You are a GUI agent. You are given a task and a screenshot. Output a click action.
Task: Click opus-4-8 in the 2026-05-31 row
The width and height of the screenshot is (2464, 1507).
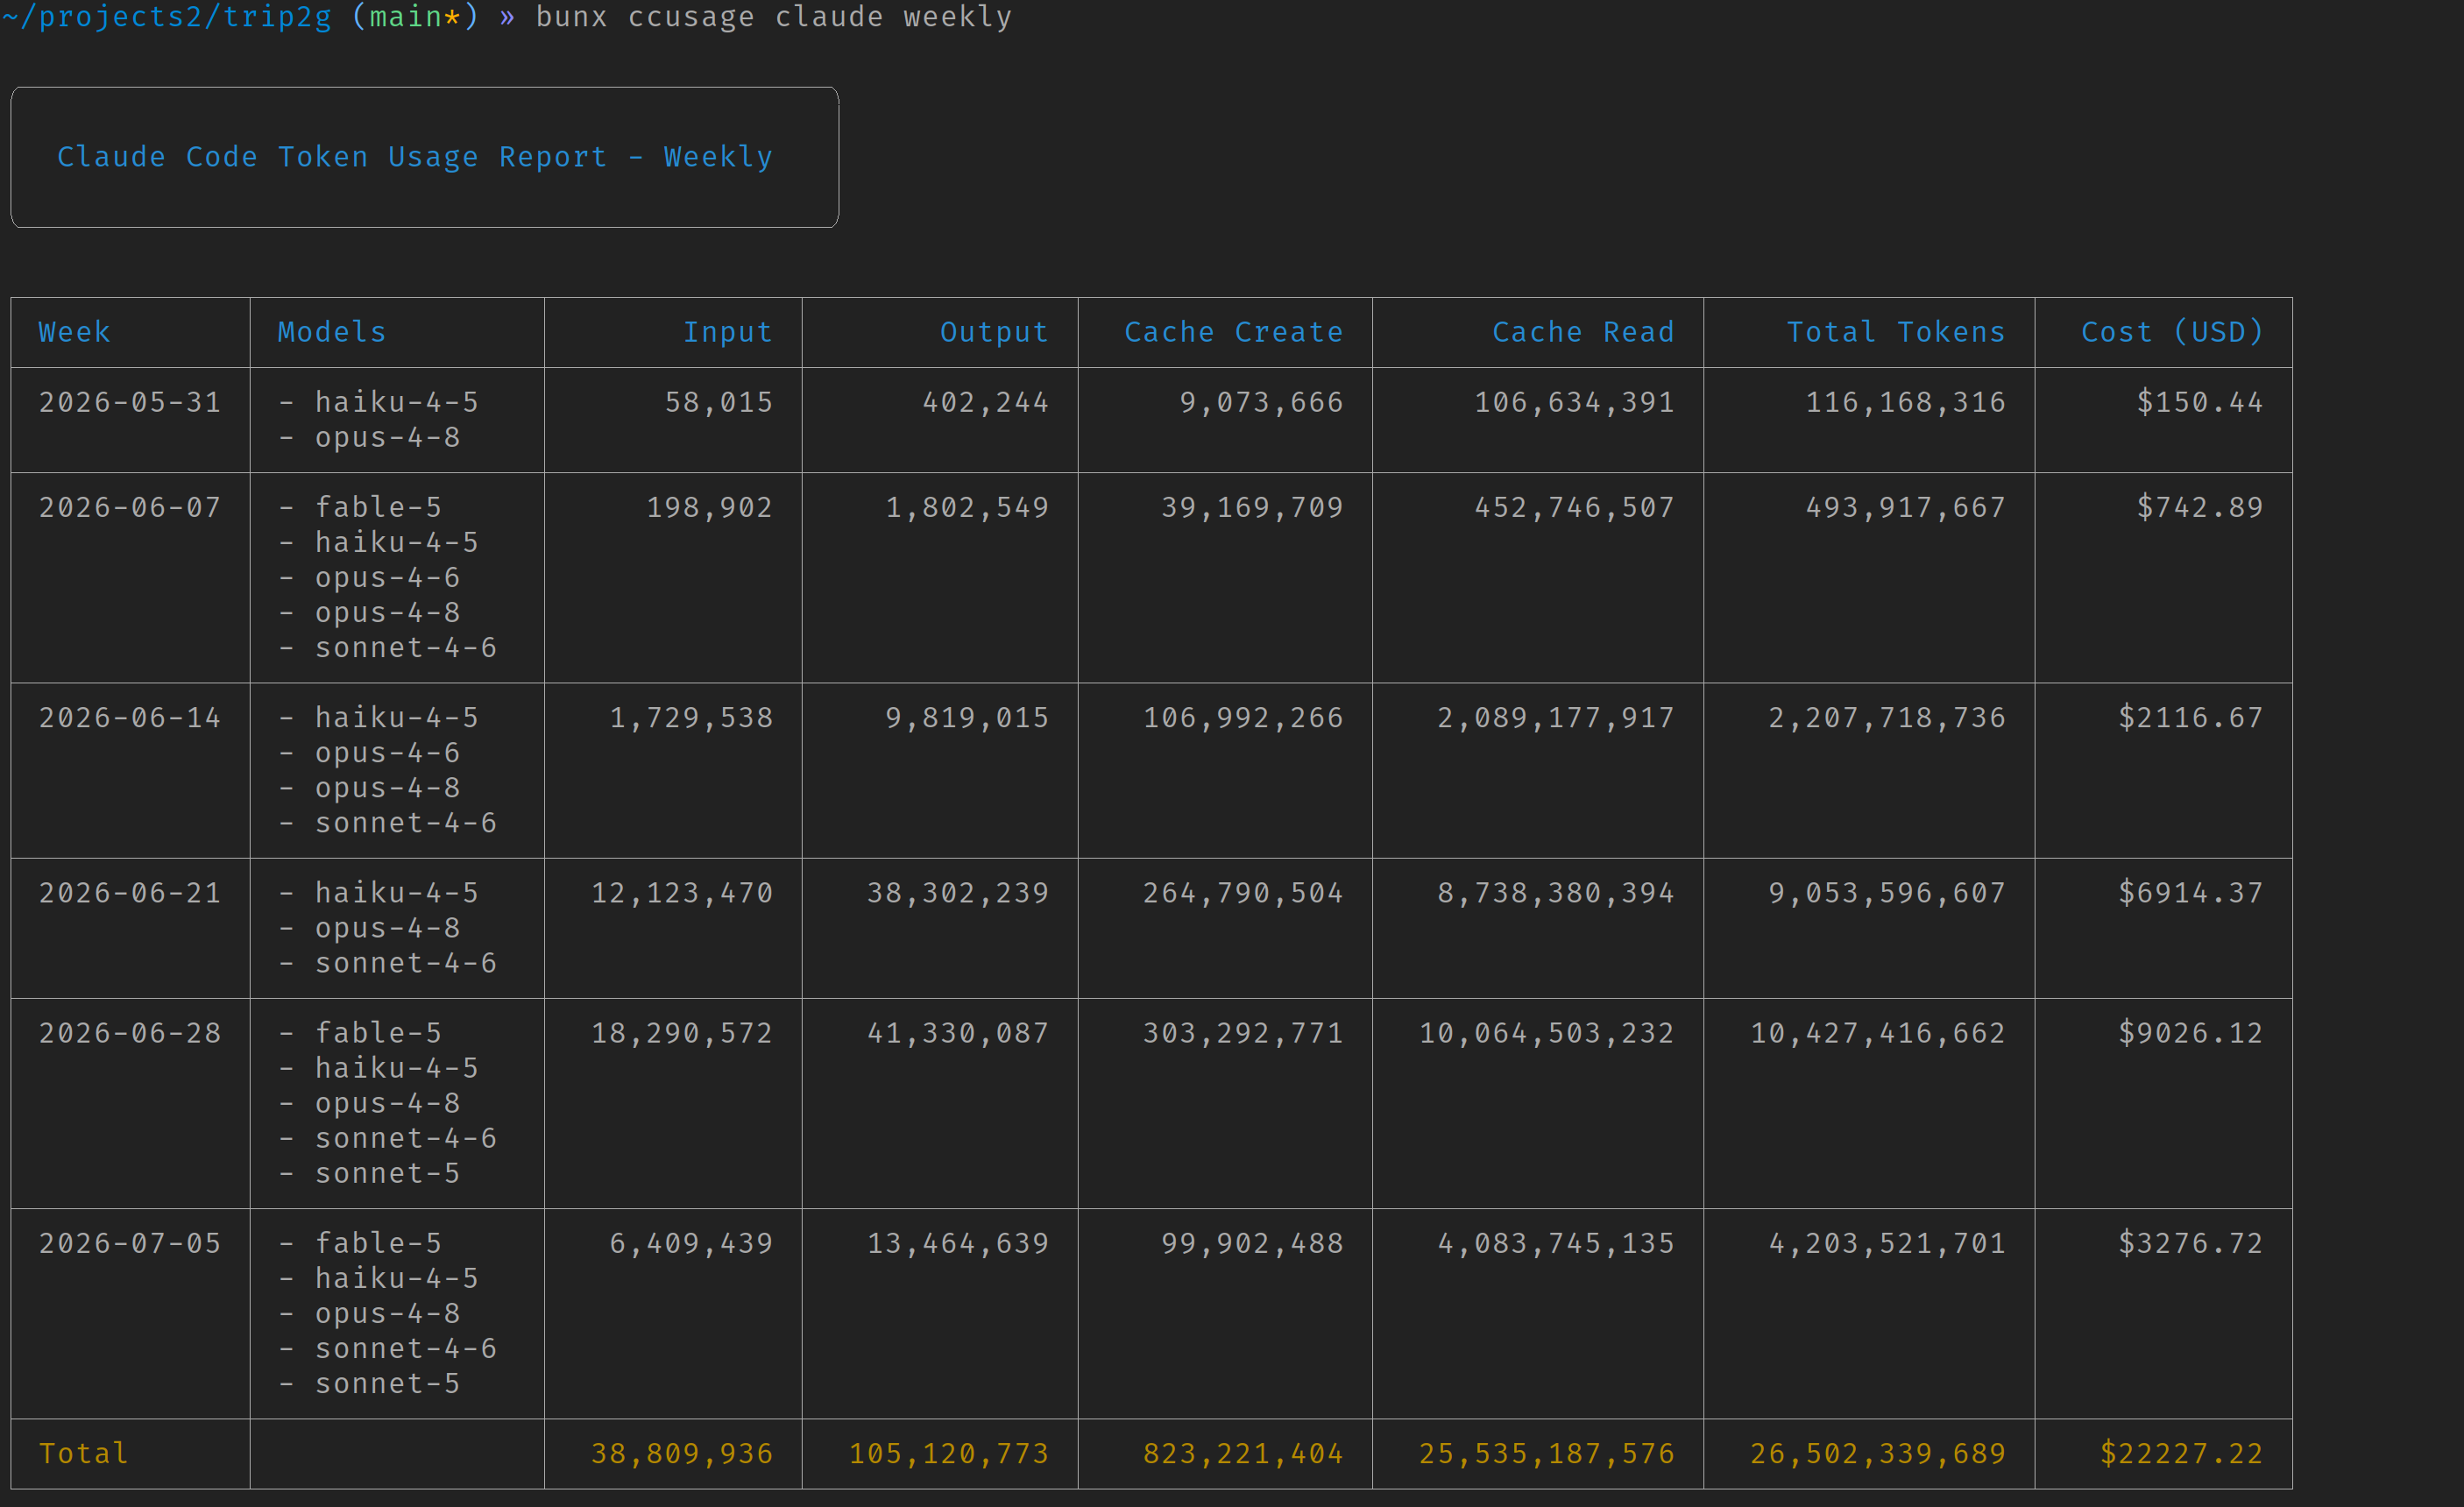tap(388, 437)
